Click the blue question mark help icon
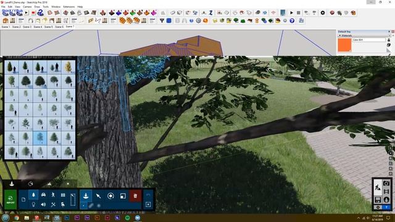This screenshot has width=395, height=222. (x=292, y=20)
